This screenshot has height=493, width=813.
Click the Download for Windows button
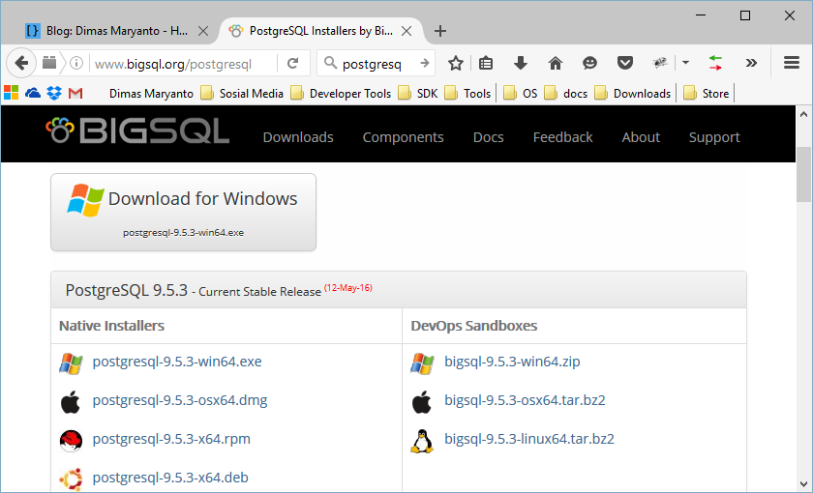coord(184,213)
